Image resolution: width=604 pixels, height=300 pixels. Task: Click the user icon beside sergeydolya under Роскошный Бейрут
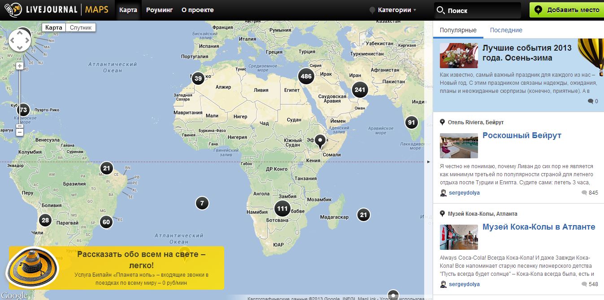(443, 193)
